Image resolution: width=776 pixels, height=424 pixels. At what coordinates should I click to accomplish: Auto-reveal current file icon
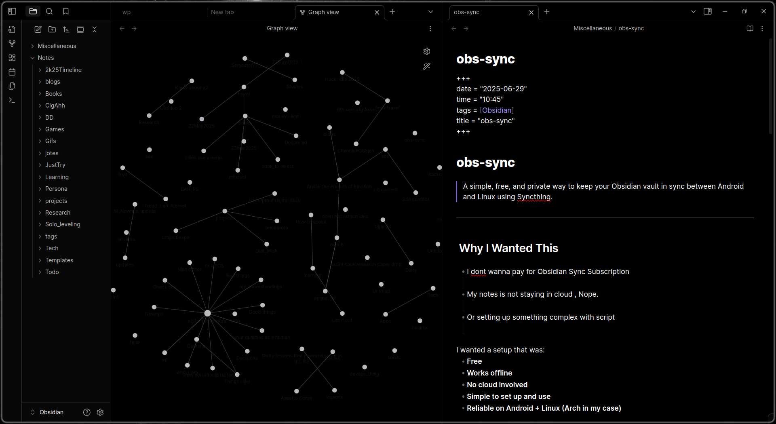point(80,30)
